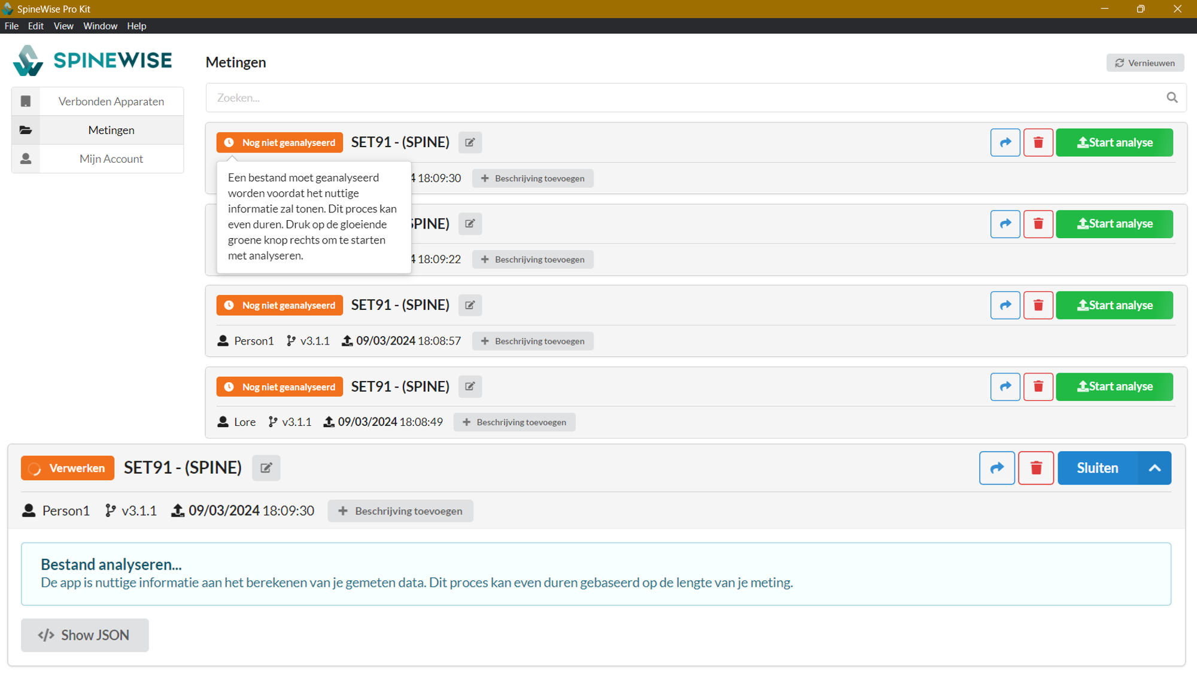Screen dimensions: 1197x673
Task: Open the Window menu
Action: pyautogui.click(x=100, y=26)
